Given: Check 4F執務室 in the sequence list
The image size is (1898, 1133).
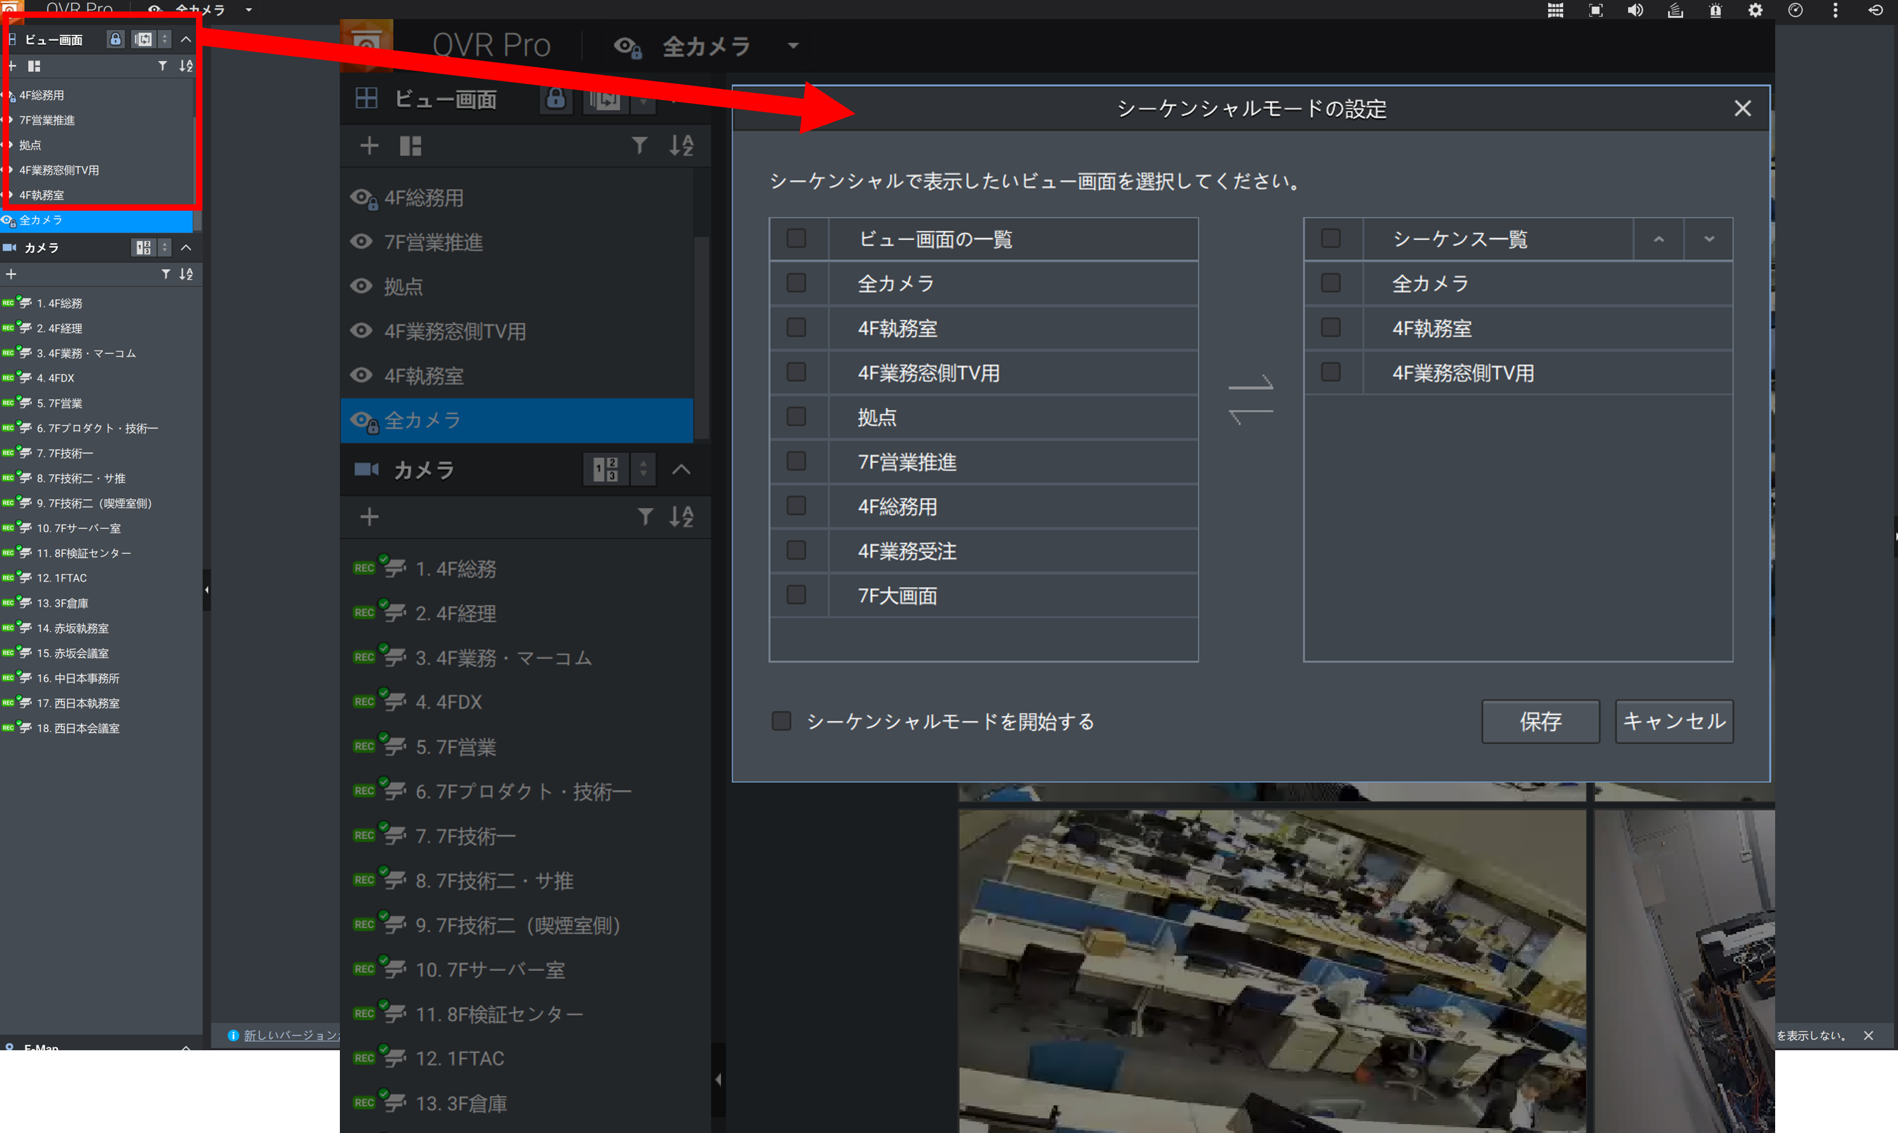Looking at the screenshot, I should (1331, 328).
